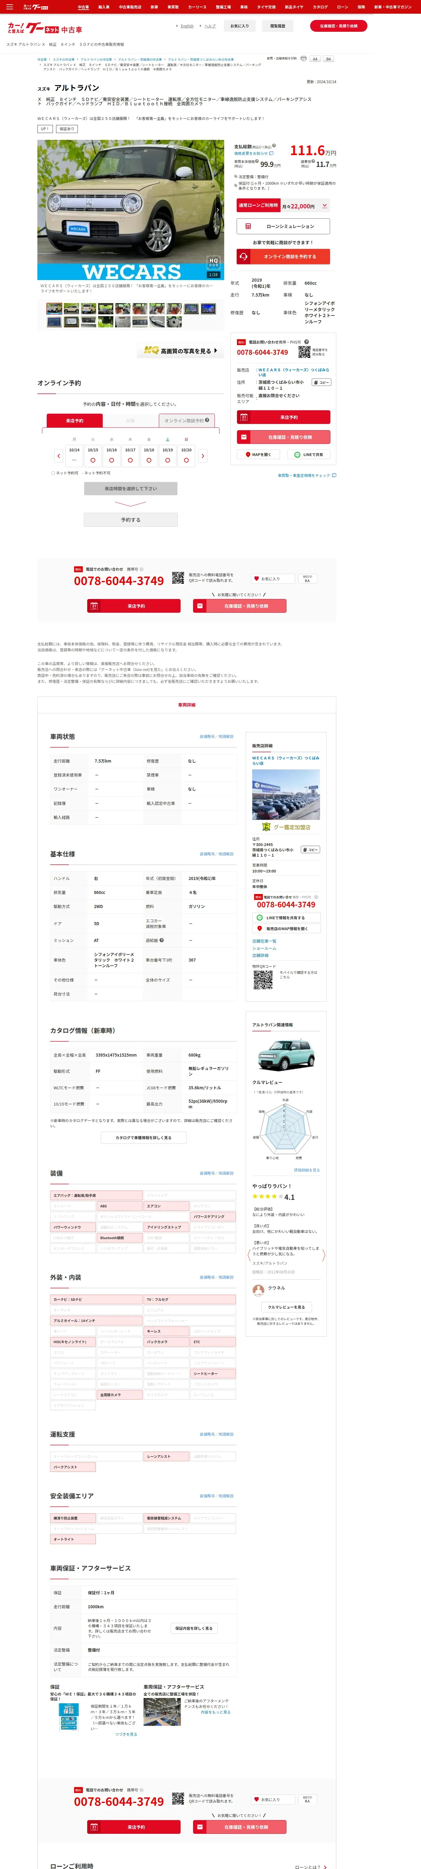Open カタログで車種情報を詳しく見る
421x1869 pixels.
pos(144,1138)
